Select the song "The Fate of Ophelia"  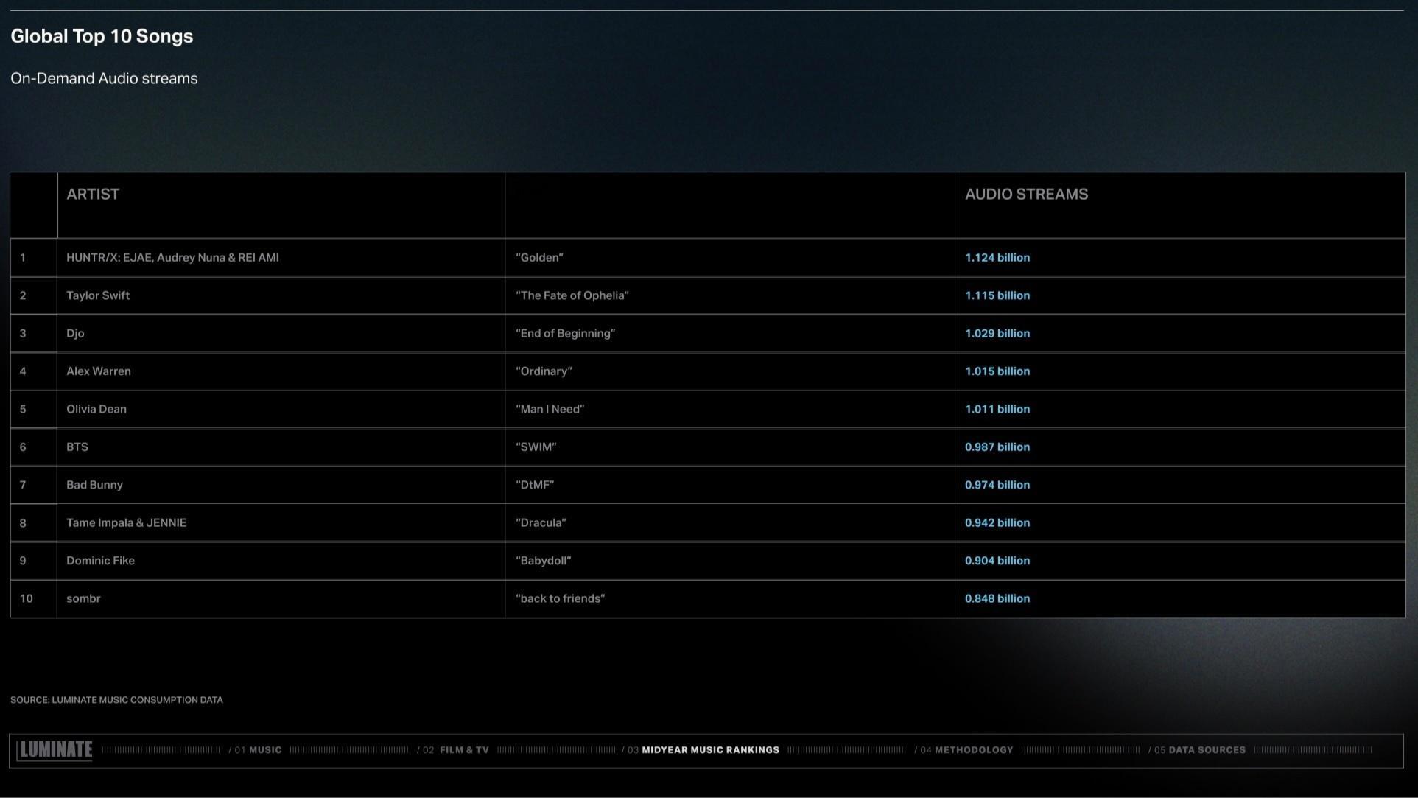click(572, 295)
